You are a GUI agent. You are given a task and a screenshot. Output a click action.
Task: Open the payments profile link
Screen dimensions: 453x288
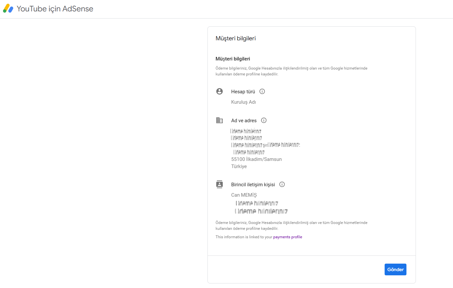288,237
